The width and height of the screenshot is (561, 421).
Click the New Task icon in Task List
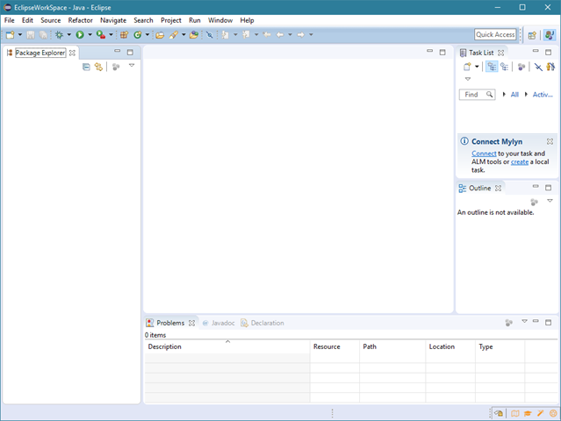[467, 67]
